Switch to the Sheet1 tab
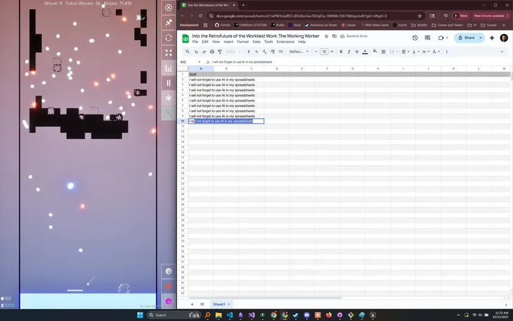513x321 pixels. coord(220,304)
